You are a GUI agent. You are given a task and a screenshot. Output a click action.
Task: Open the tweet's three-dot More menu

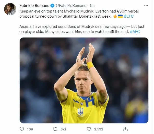(146, 5)
